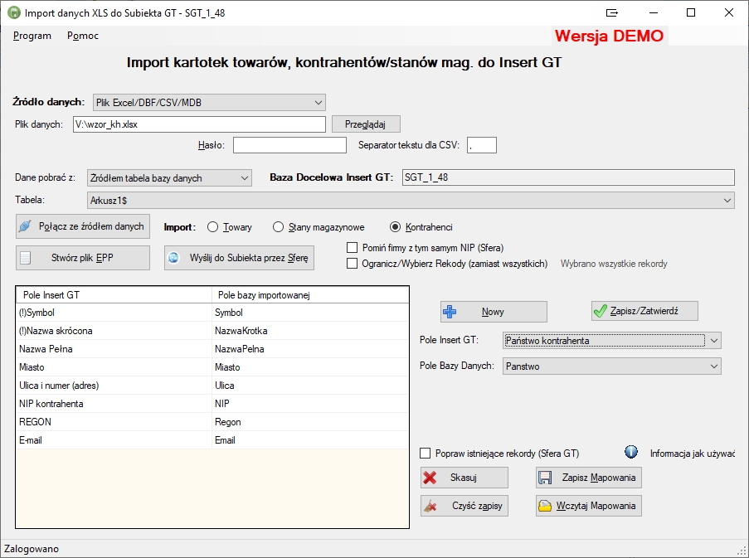Open the Dane pobrać z dropdown

point(169,178)
